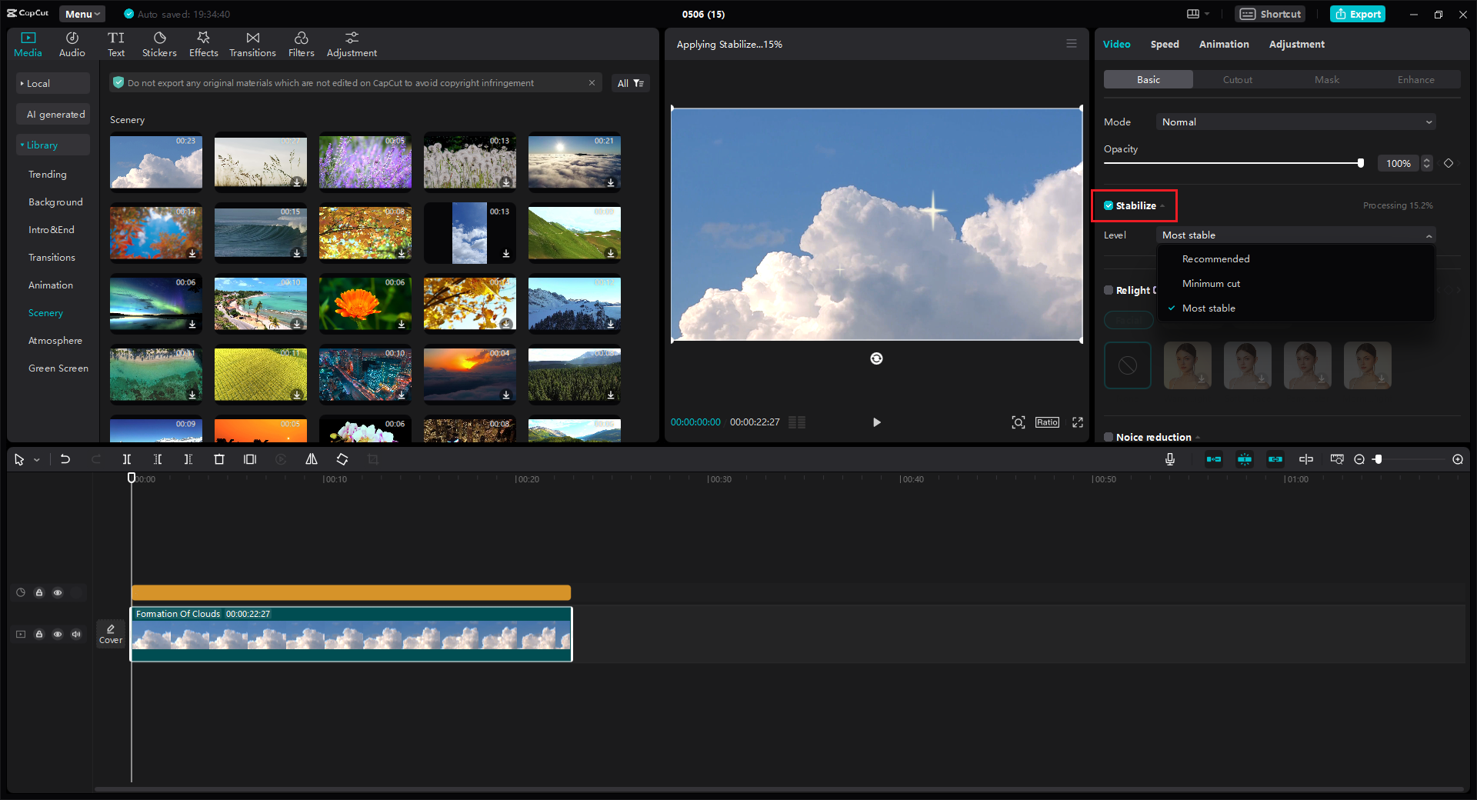This screenshot has width=1477, height=800.
Task: Open the Menu in the top bar
Action: [x=82, y=13]
